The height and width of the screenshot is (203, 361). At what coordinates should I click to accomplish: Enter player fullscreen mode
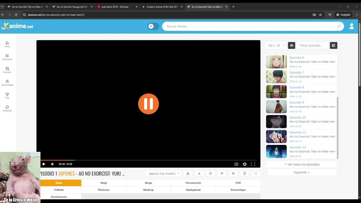(253, 164)
